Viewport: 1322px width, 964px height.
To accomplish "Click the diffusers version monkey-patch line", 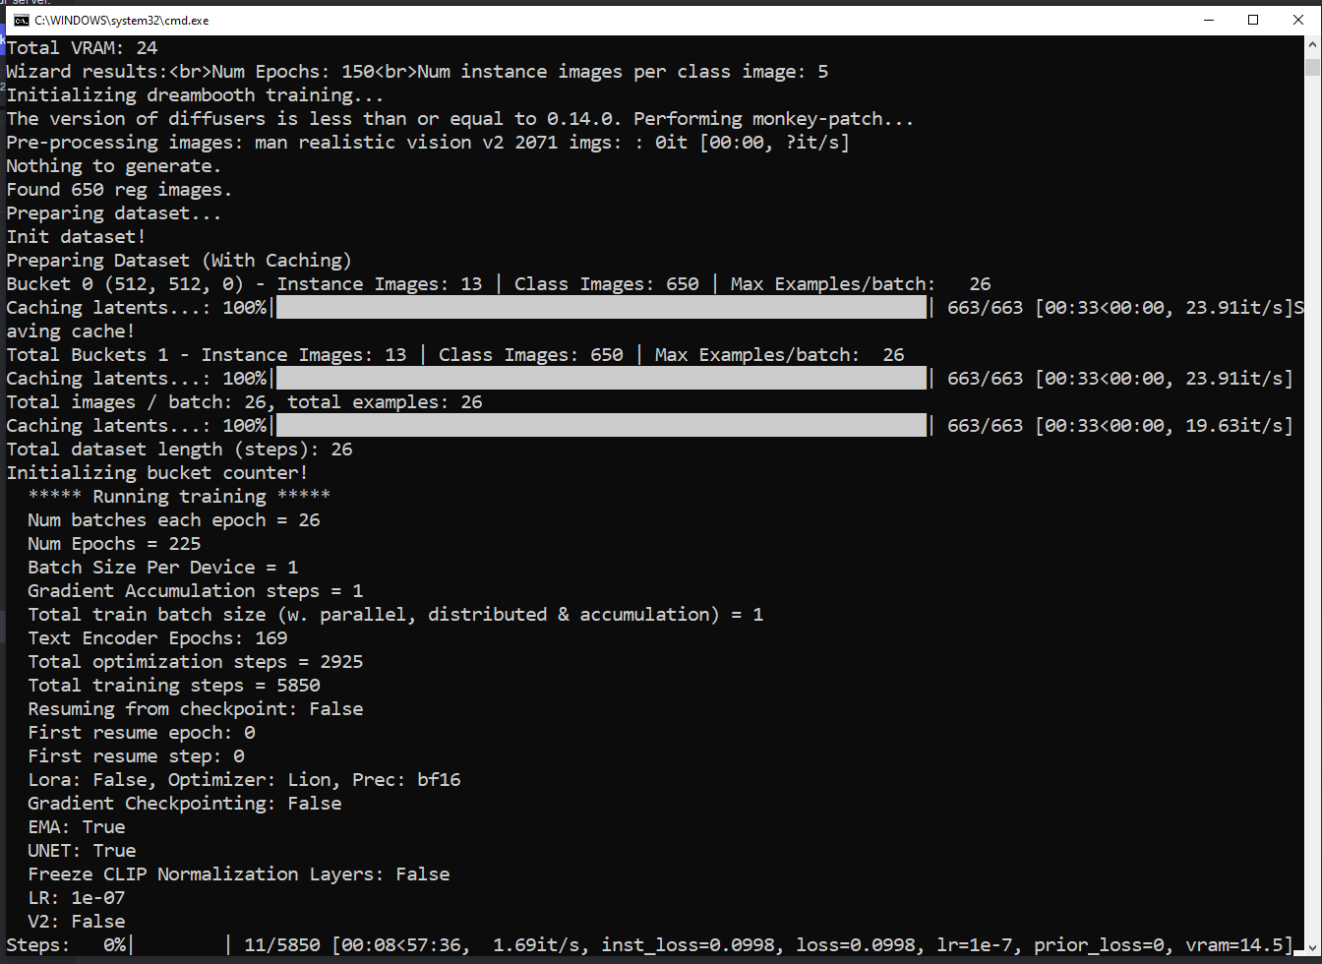I will coord(460,119).
